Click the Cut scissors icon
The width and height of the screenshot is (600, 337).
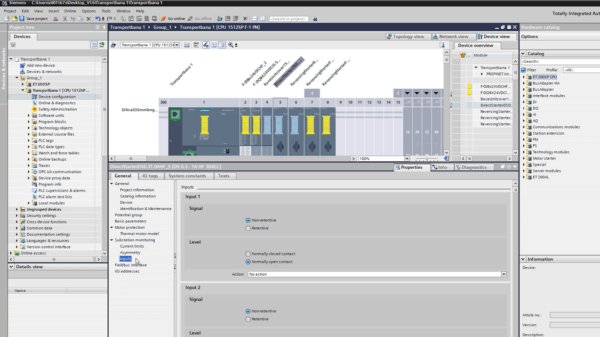click(x=65, y=18)
